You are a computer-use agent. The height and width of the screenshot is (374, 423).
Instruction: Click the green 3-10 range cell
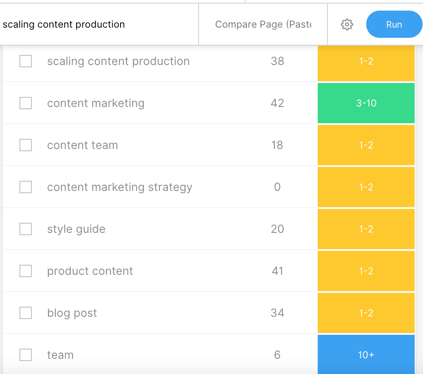tap(366, 103)
